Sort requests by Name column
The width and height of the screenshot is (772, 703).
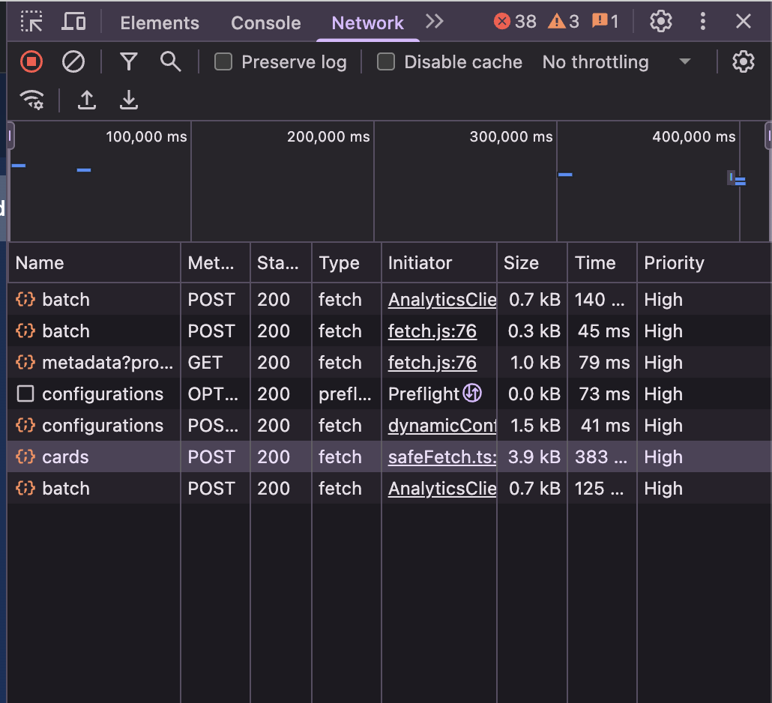pos(94,263)
